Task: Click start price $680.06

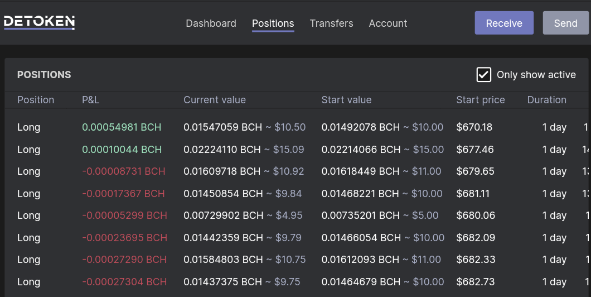Action: [x=476, y=215]
